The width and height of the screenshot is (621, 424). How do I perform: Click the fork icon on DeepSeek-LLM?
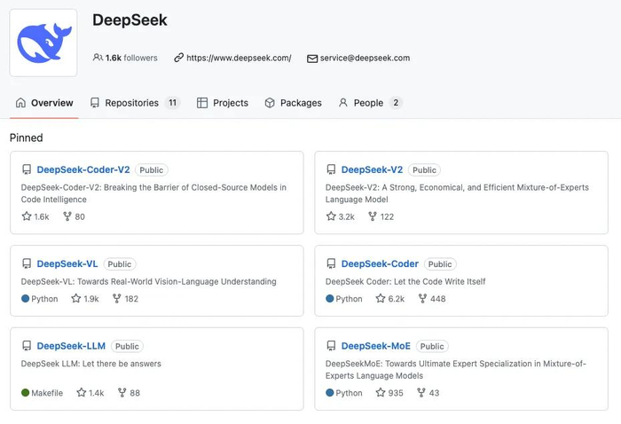click(122, 393)
